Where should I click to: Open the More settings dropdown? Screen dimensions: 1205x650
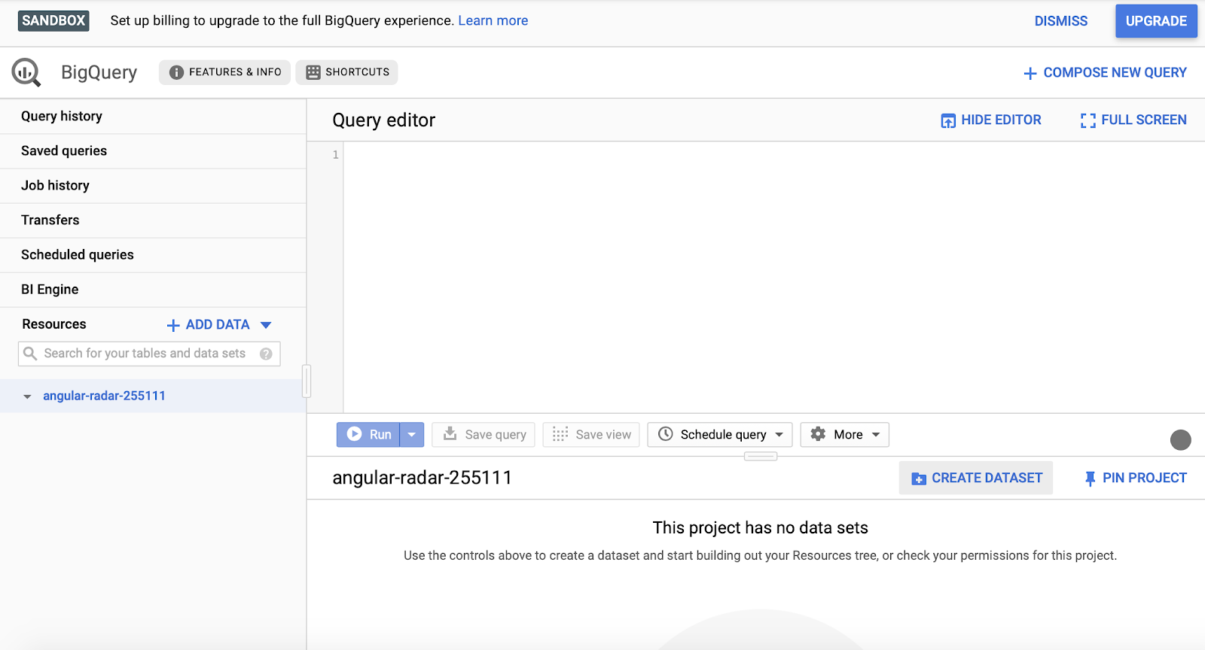(x=845, y=435)
